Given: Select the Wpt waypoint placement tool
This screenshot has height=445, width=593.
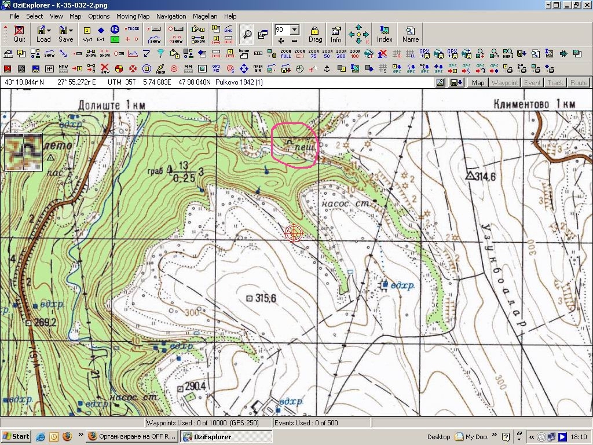Looking at the screenshot, I should [x=87, y=34].
